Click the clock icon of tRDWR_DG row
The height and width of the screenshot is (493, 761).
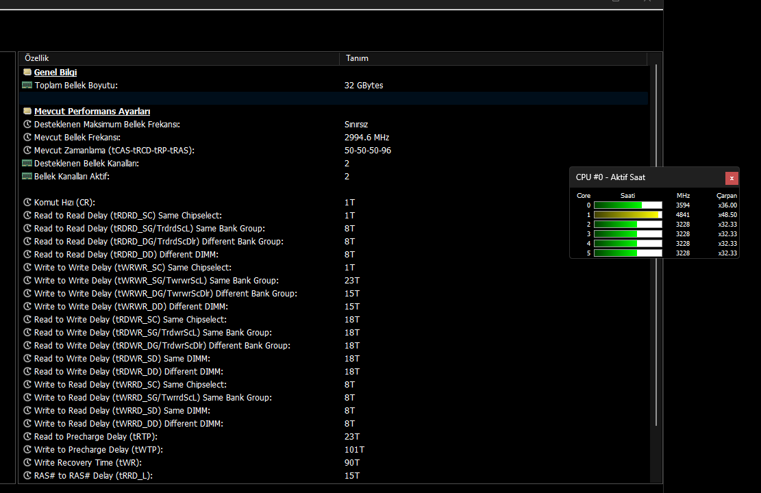coord(27,346)
